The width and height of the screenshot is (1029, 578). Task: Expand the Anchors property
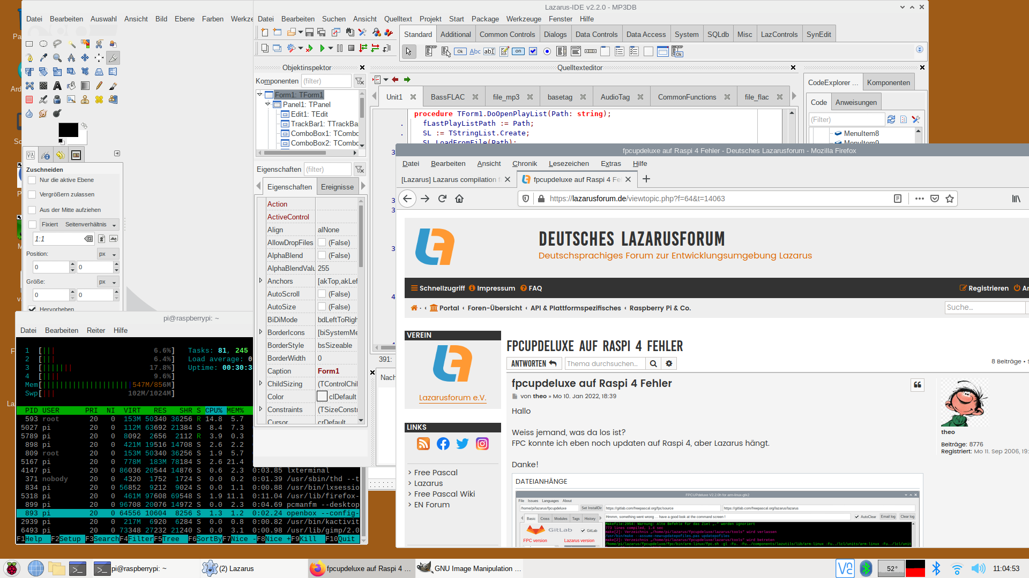pyautogui.click(x=261, y=280)
